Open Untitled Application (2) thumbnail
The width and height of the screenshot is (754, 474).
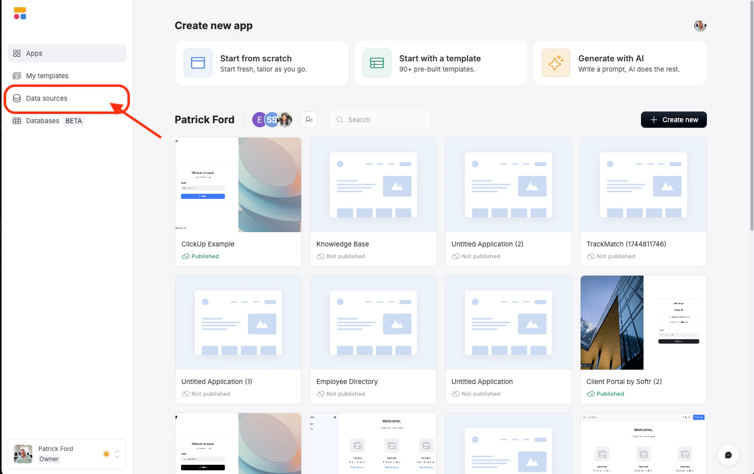click(508, 185)
